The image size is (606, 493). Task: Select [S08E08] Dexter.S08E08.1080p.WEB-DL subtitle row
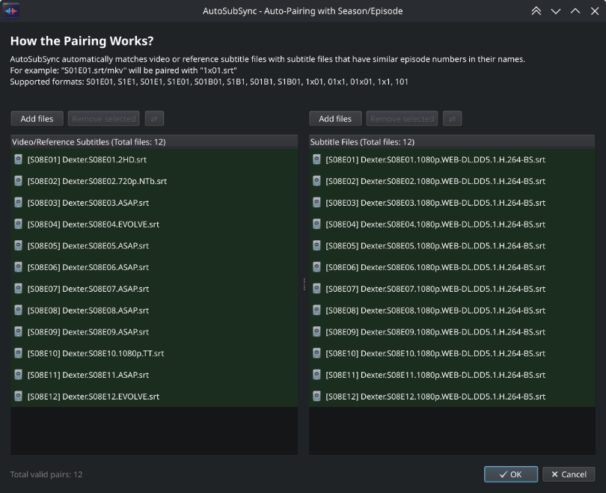coord(452,310)
